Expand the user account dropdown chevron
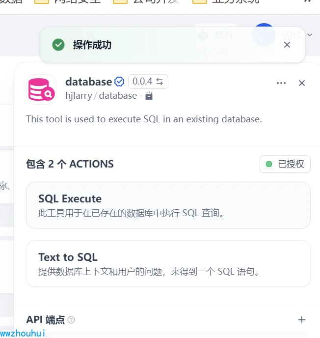 tap(310, 35)
